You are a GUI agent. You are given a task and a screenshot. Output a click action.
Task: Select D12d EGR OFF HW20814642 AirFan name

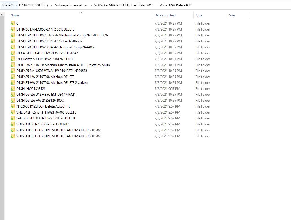click(x=49, y=41)
